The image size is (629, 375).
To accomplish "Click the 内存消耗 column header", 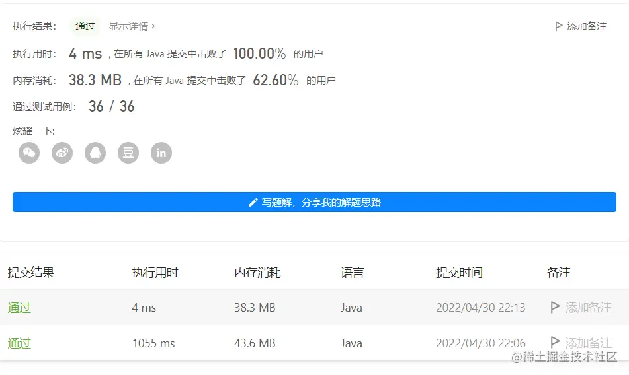I will (x=257, y=273).
